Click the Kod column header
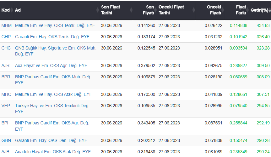The height and width of the screenshot is (157, 271). point(6,10)
